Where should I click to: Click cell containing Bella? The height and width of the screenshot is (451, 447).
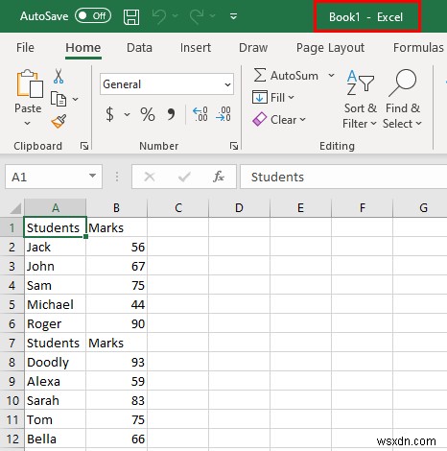click(55, 439)
